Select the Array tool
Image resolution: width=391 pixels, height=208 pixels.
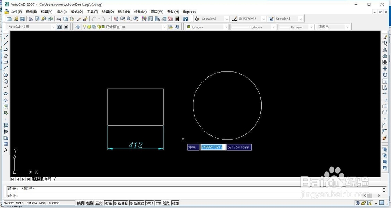(x=385, y=62)
